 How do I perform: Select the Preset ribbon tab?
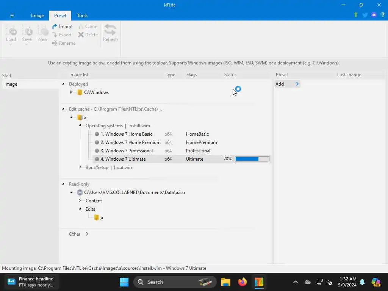pos(60,15)
